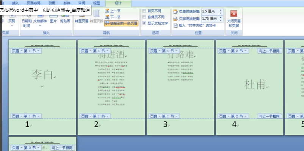304x151 pixels.
Task: Click the 页脚底端距离 value field
Action: pyautogui.click(x=210, y=19)
